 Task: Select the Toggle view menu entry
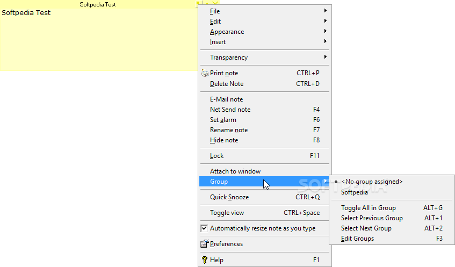point(264,213)
